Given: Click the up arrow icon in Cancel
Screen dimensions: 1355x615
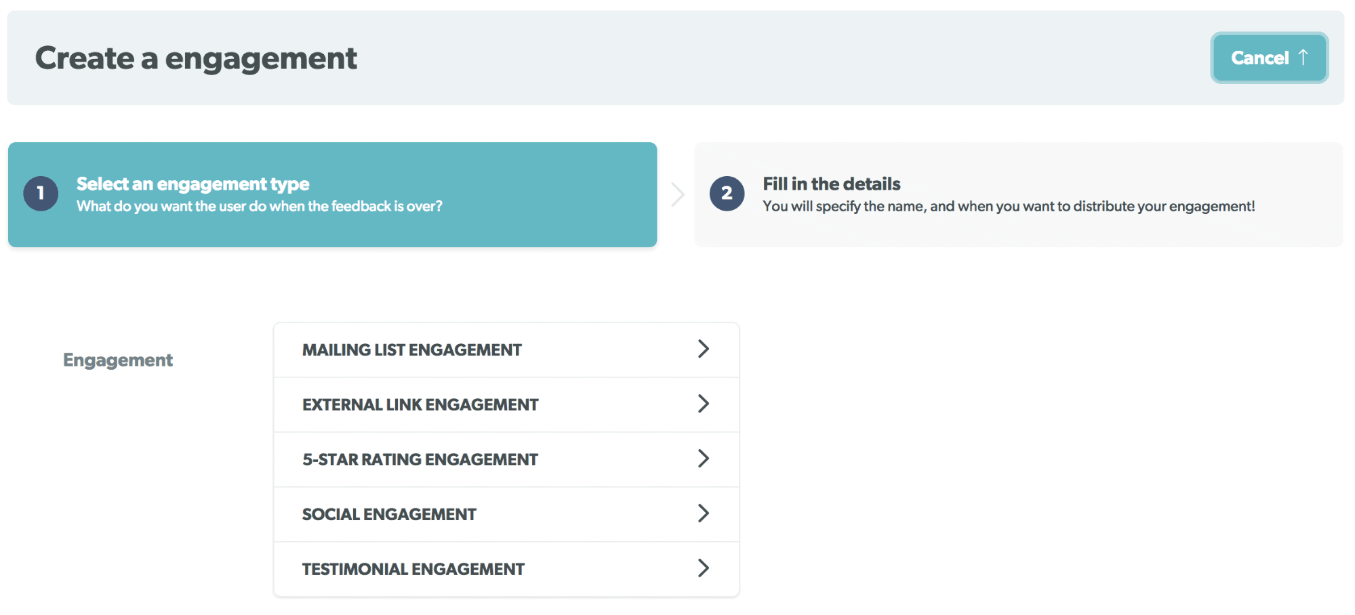Looking at the screenshot, I should click(1303, 57).
